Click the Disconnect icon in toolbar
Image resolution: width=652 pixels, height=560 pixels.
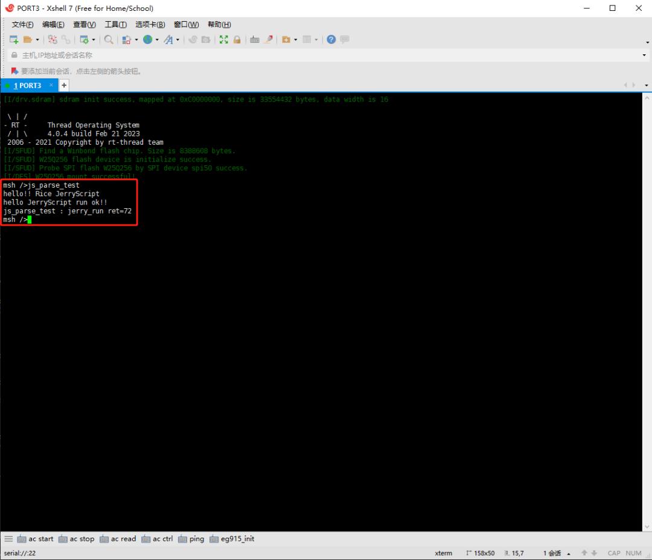53,39
